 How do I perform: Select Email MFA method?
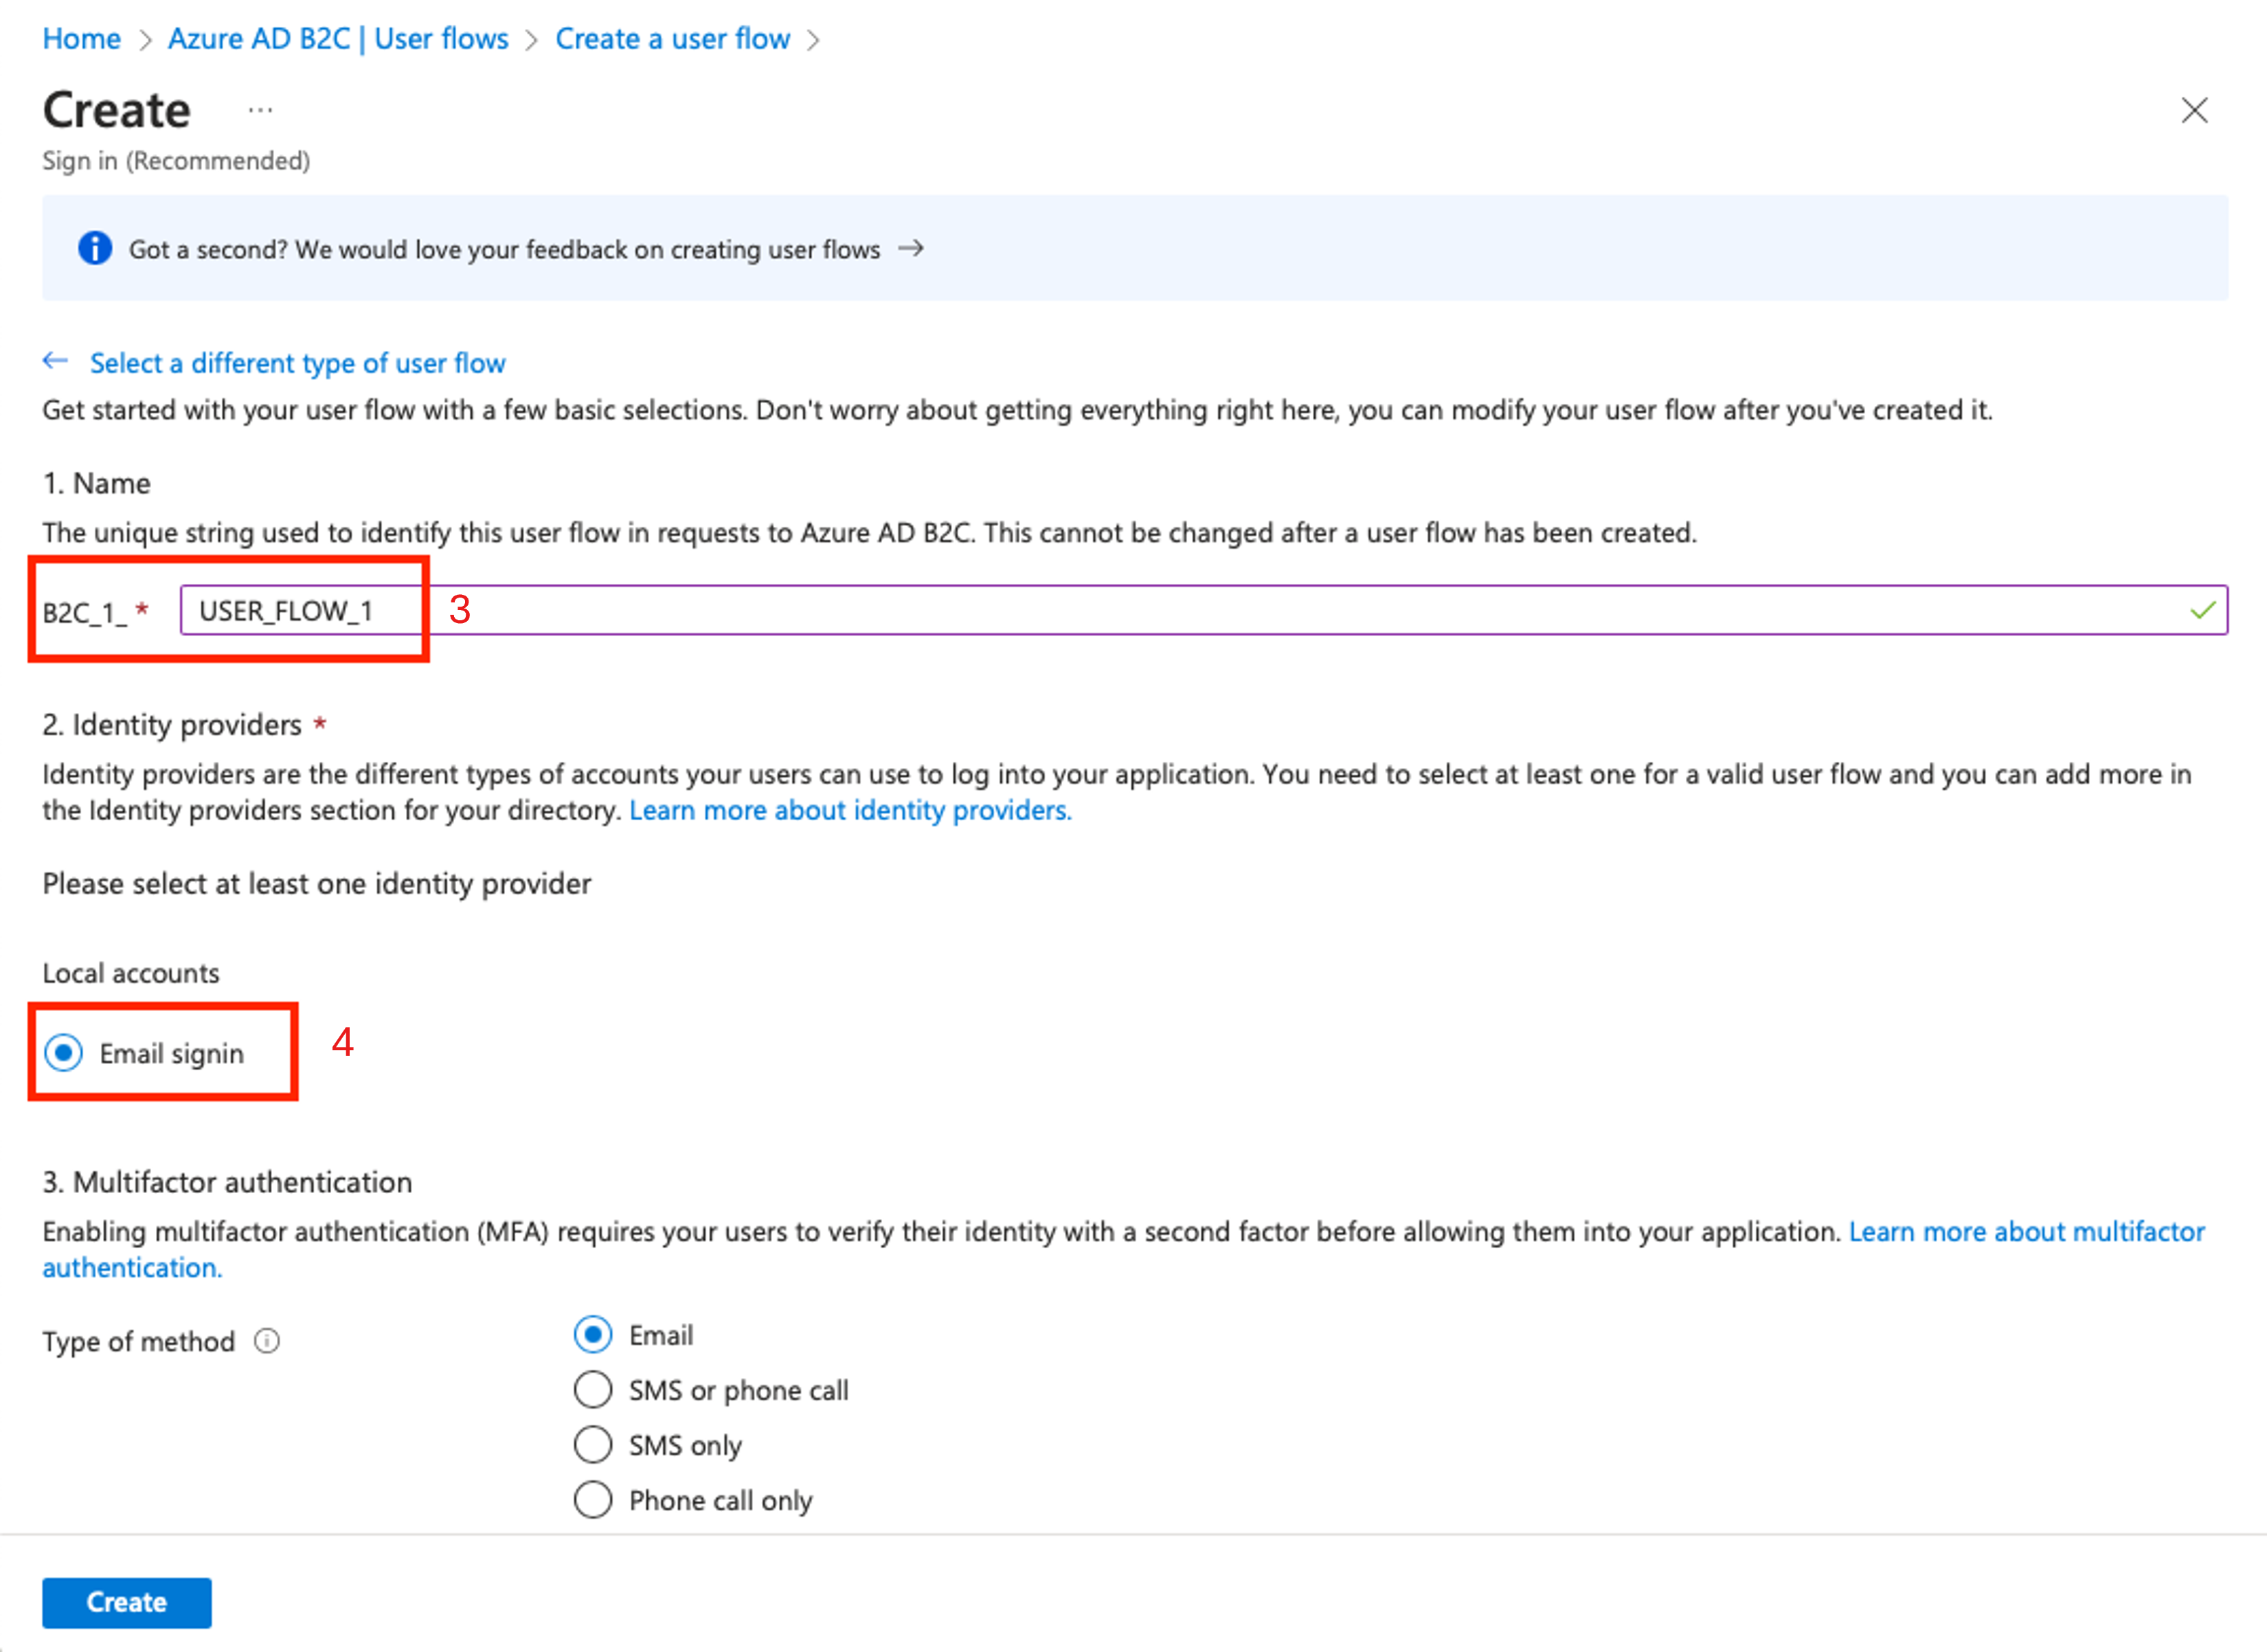[x=593, y=1335]
